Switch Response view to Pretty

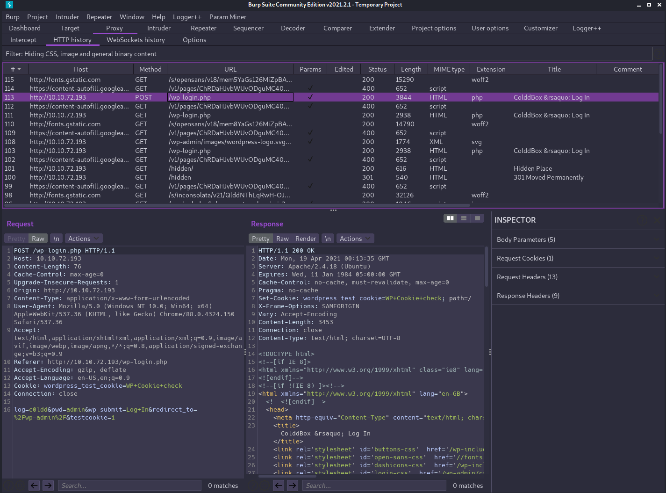[260, 239]
